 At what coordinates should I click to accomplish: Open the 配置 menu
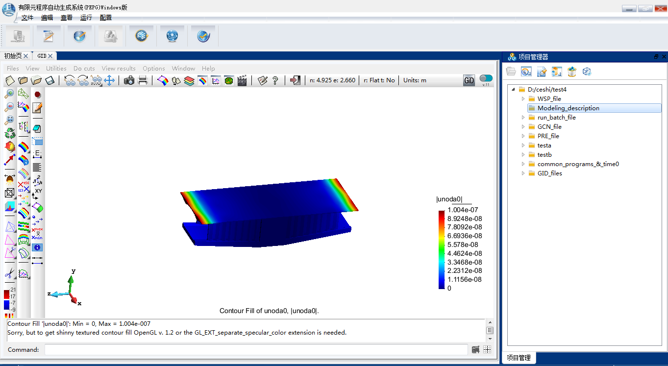(106, 18)
